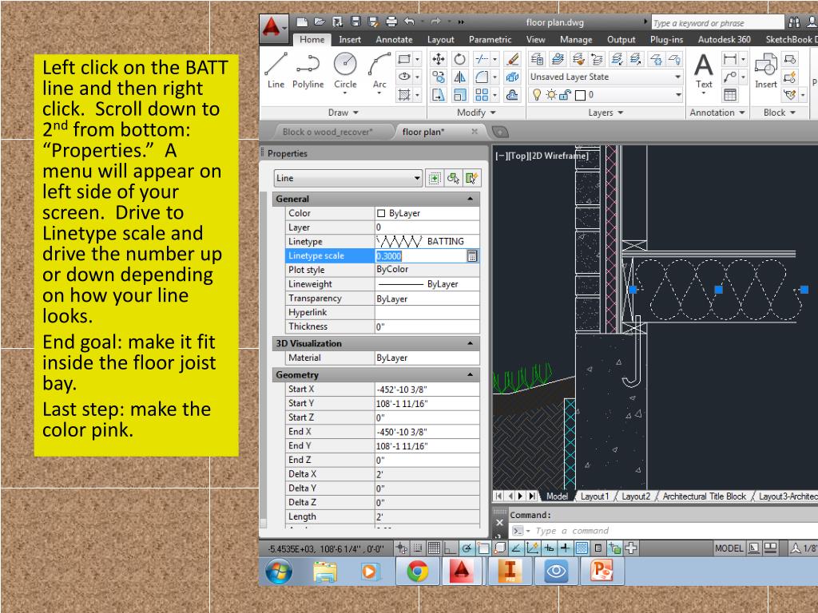This screenshot has height=613, width=818.
Task: Switch to the Layout1 tab
Action: coord(594,496)
